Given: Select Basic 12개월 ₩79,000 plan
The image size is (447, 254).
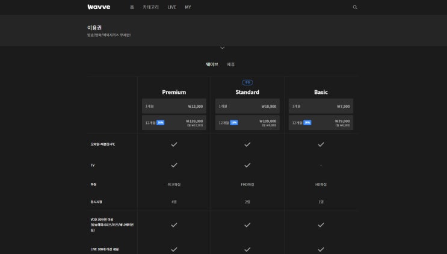Looking at the screenshot, I should coord(321,123).
